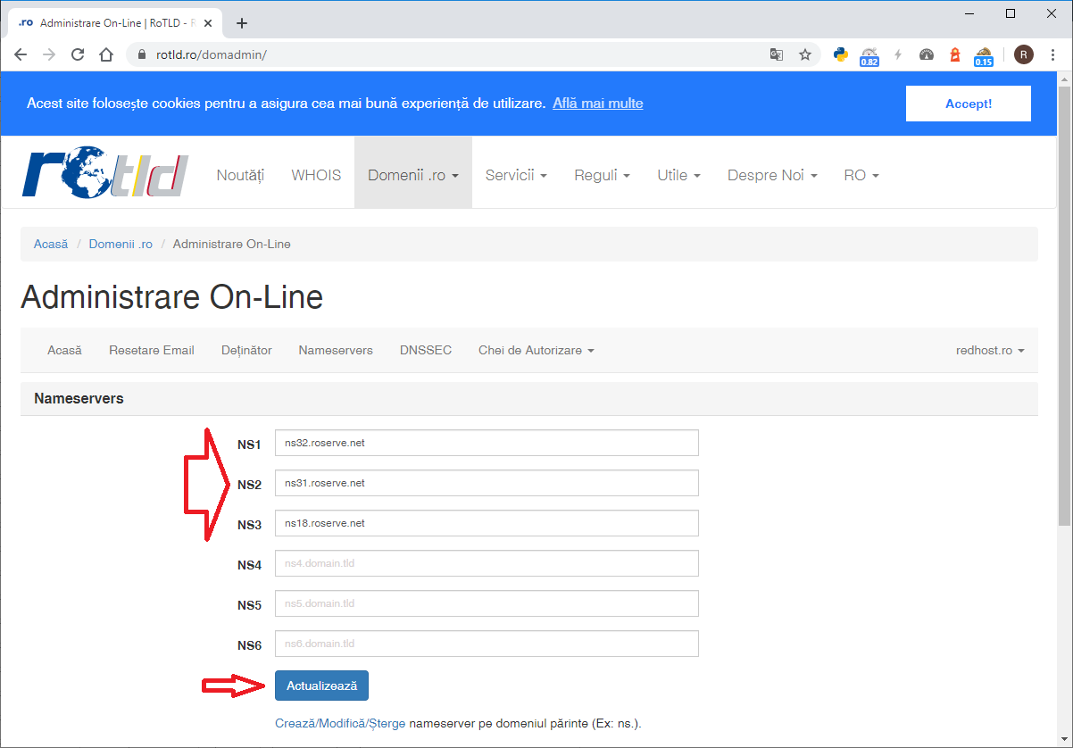Accept cookies with the Accept! button
Screen dimensions: 1073x748
[968, 104]
